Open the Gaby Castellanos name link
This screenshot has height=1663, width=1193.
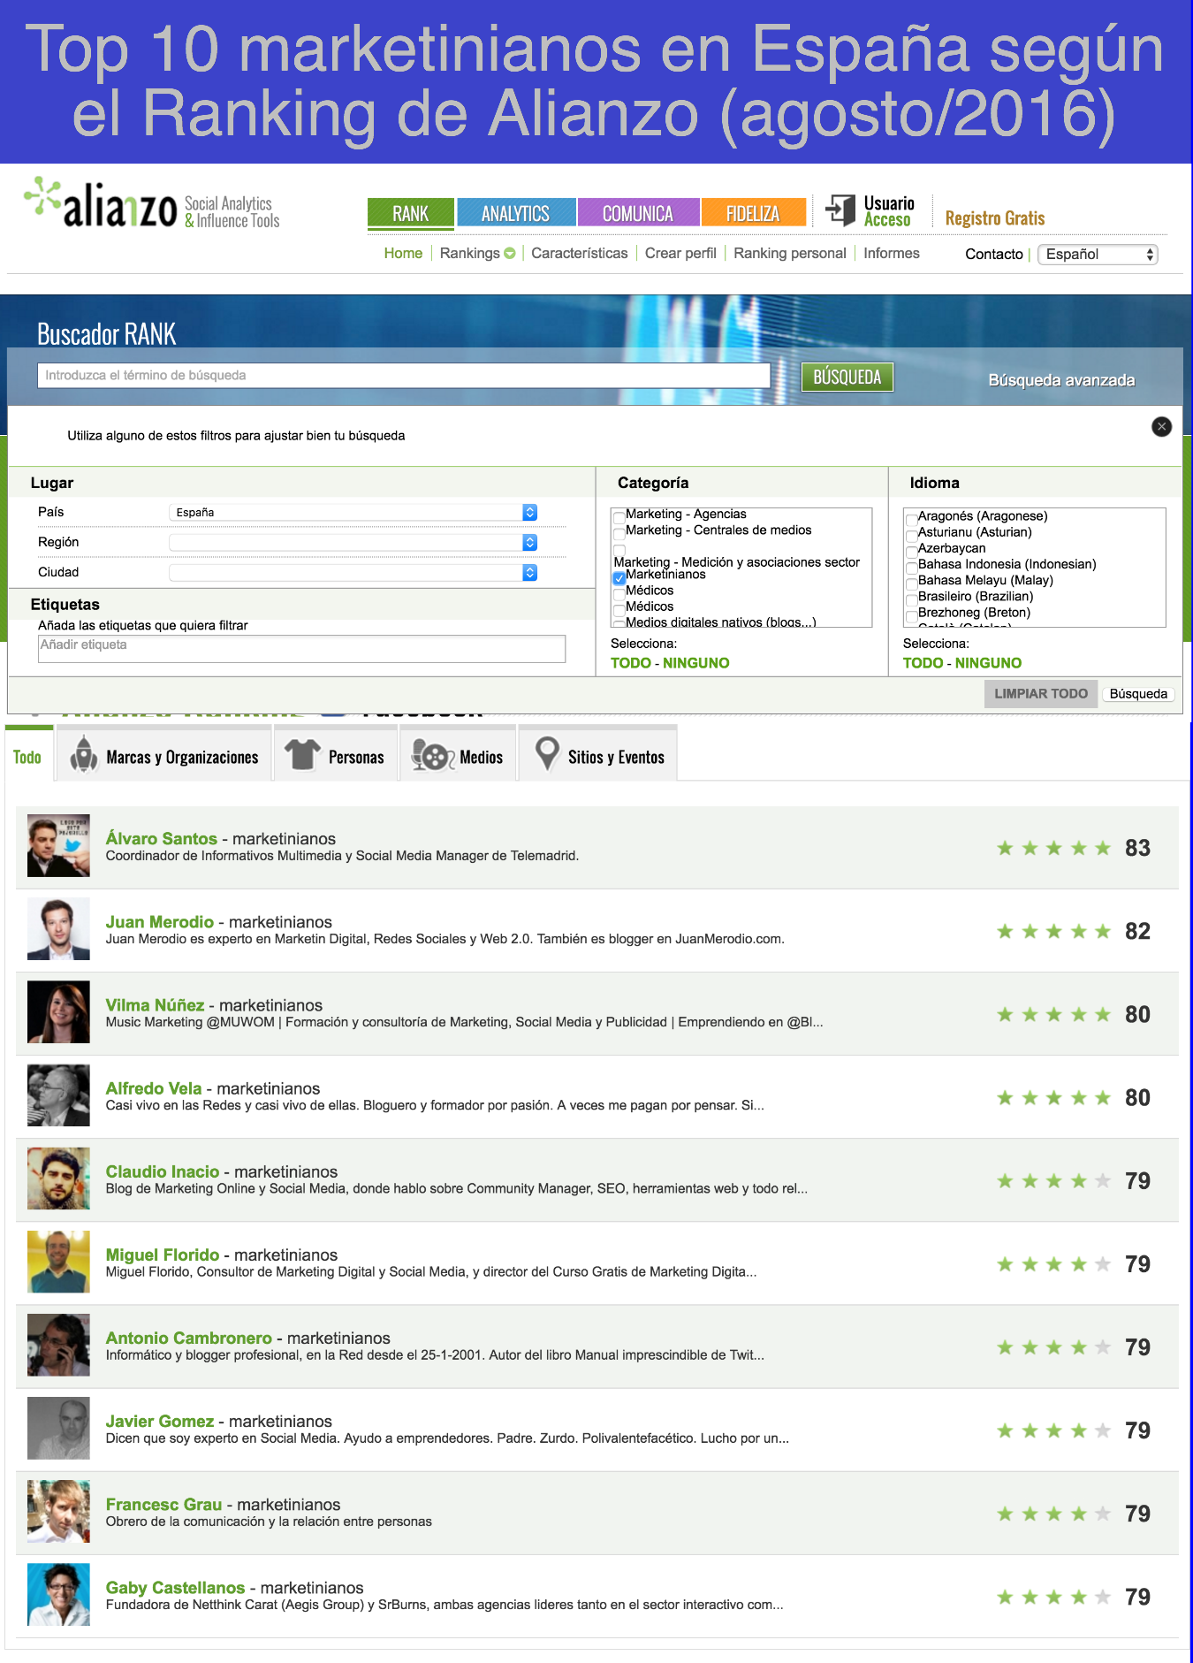[x=176, y=1587]
